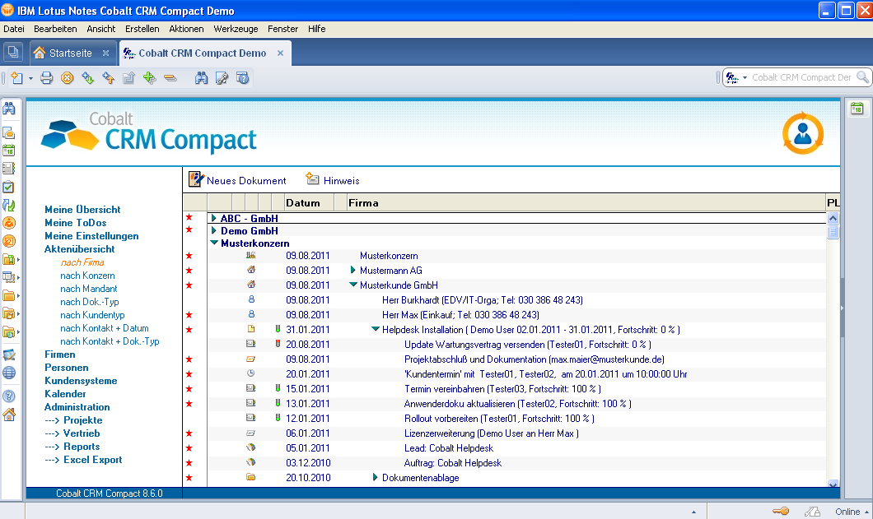Click the Neues Dokument button

click(237, 179)
